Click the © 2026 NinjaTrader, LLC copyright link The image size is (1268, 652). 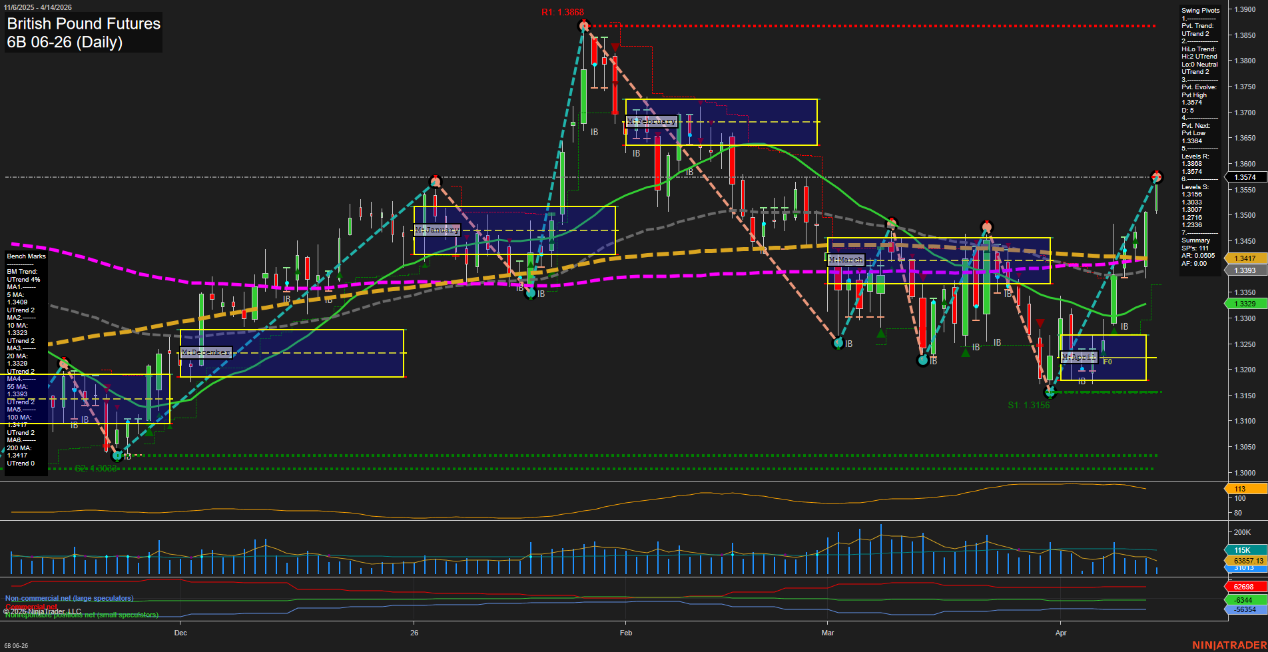coord(43,611)
